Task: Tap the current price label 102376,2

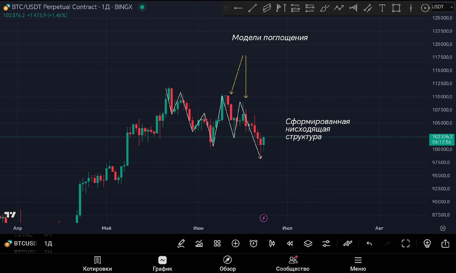Action: (442, 136)
